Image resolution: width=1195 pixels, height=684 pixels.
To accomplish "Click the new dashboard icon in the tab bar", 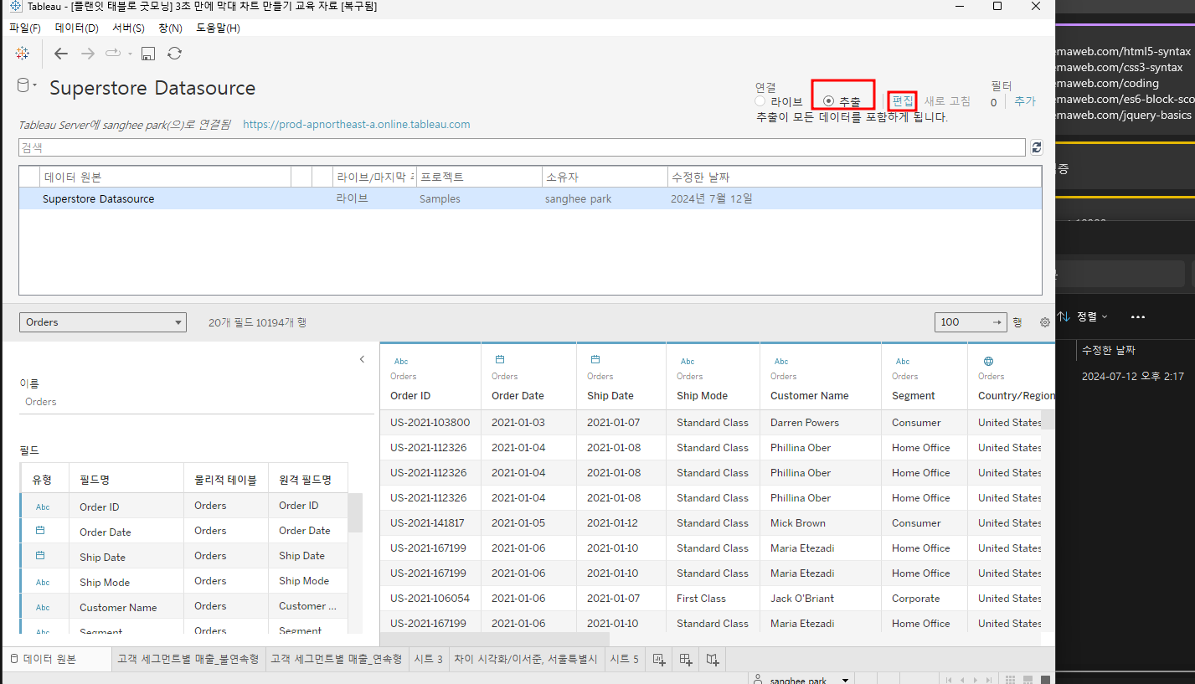I will coord(686,660).
